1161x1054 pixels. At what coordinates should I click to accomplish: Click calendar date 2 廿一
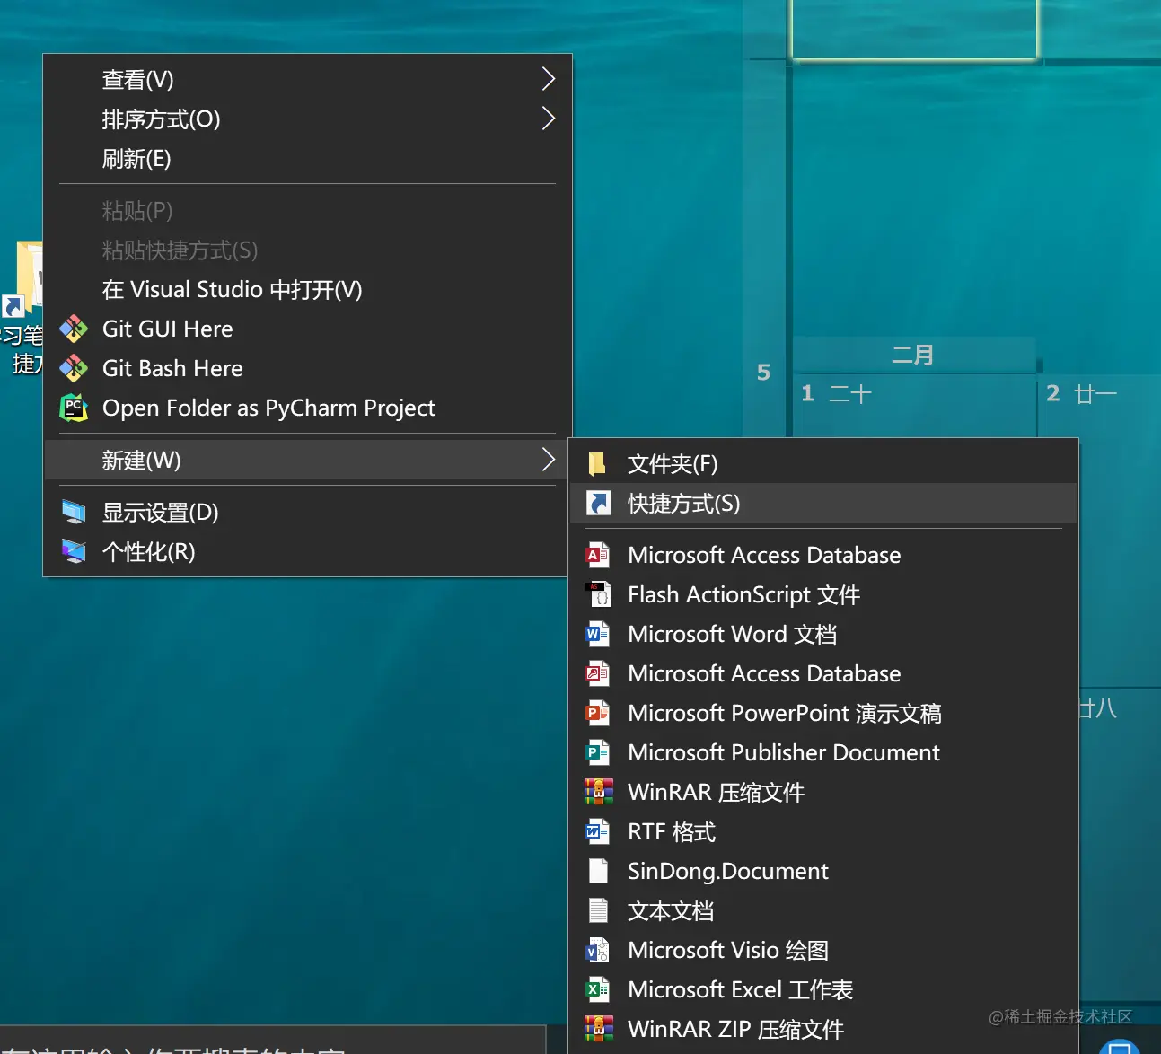(1081, 393)
